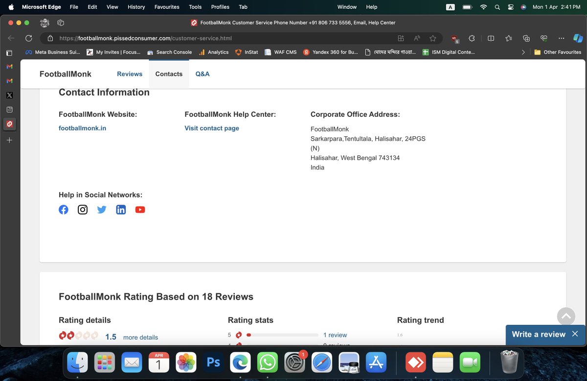Open the Edge Settings and more menu

[561, 38]
